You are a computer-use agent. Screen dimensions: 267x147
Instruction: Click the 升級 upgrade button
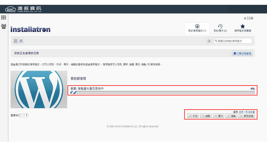[193, 116]
